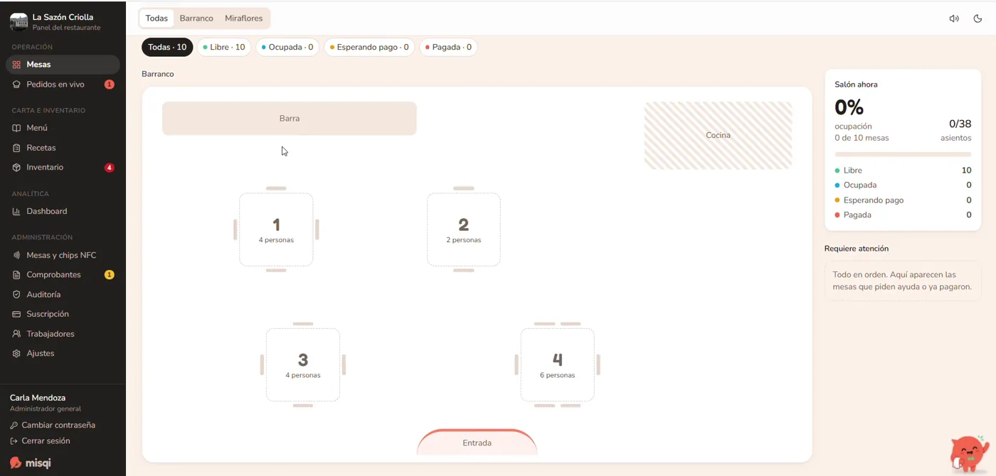This screenshot has width=996, height=476.
Task: Open the red mascot helper icon
Action: coord(969,453)
